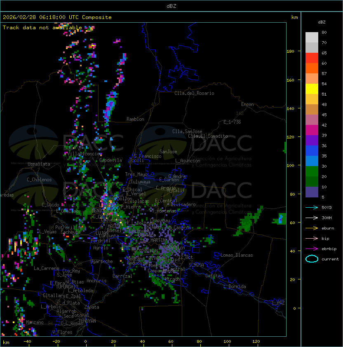Viewport: 343px width, 347px height.
Task: Click the cyan 50YD arrow icon
Action: (x=312, y=207)
